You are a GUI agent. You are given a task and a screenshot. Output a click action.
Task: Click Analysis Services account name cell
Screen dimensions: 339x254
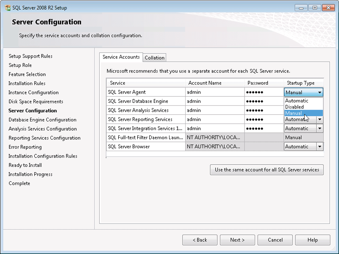(214, 110)
